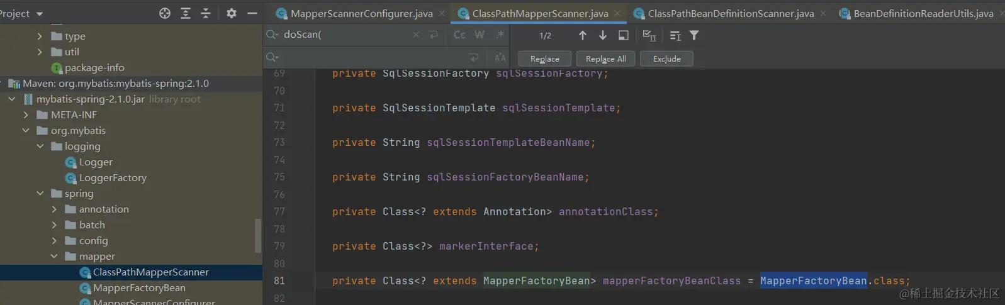1005x305 pixels.
Task: Expand the batch package
Action: point(53,225)
